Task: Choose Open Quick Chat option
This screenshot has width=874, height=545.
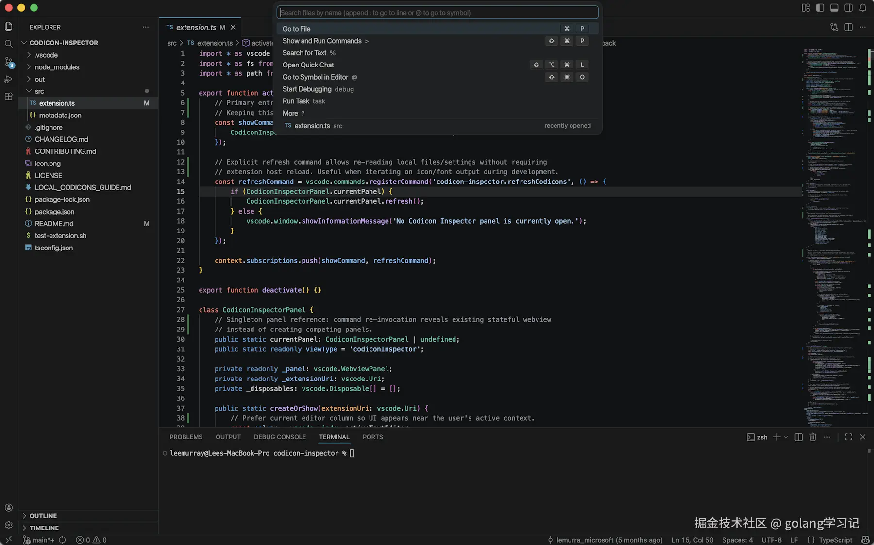Action: (x=437, y=65)
